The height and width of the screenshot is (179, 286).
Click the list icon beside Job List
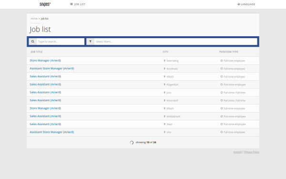71,4
